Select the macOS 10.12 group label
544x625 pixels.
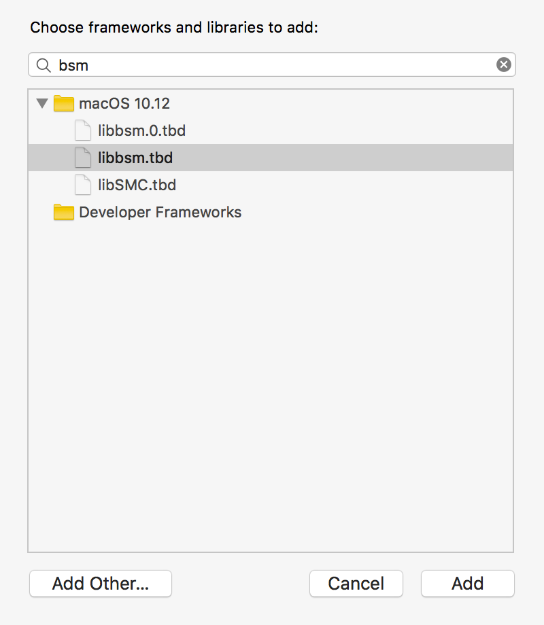124,104
